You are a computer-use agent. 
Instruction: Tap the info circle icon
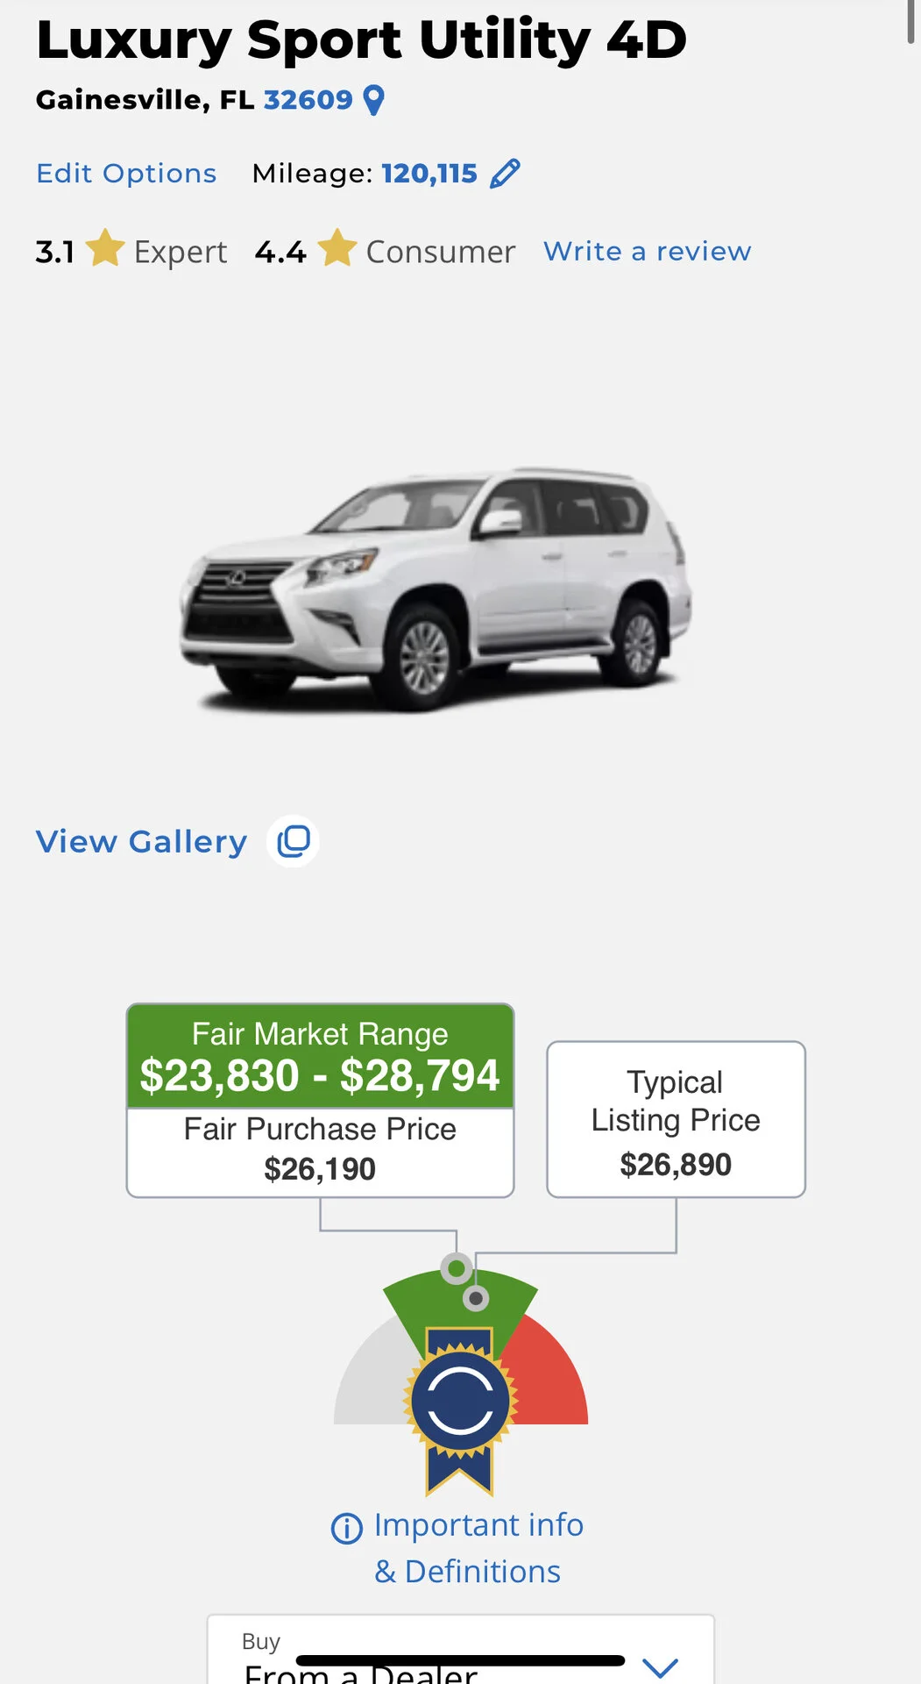pos(346,1529)
